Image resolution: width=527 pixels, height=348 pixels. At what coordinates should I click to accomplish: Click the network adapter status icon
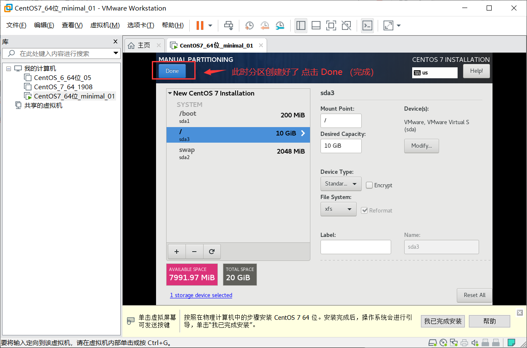pos(454,343)
